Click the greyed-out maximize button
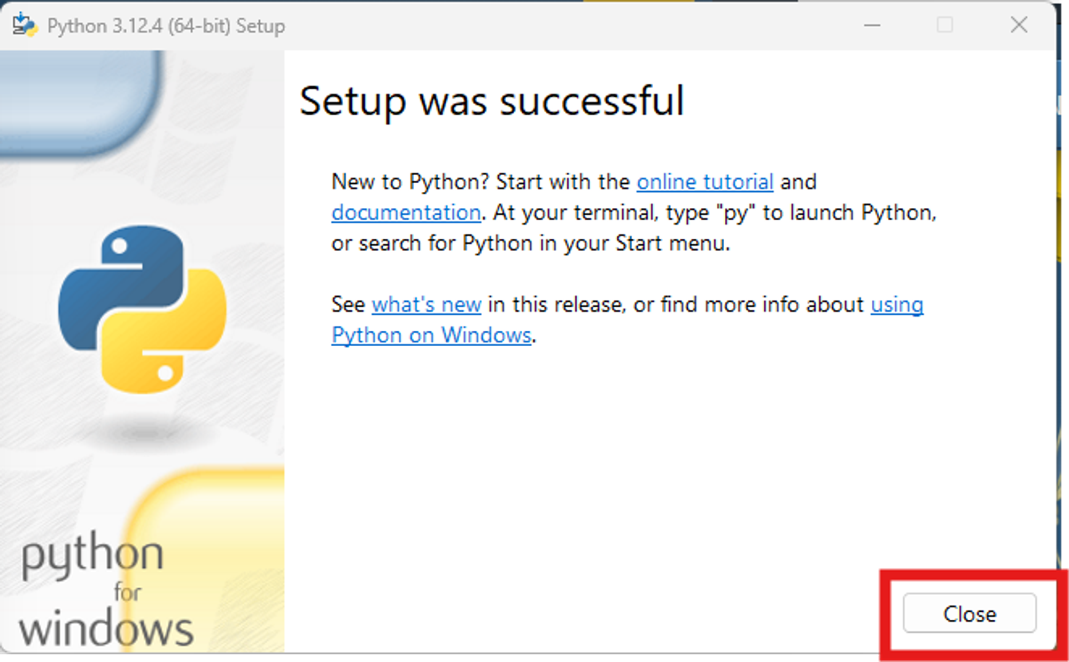This screenshot has width=1069, height=662. point(944,25)
